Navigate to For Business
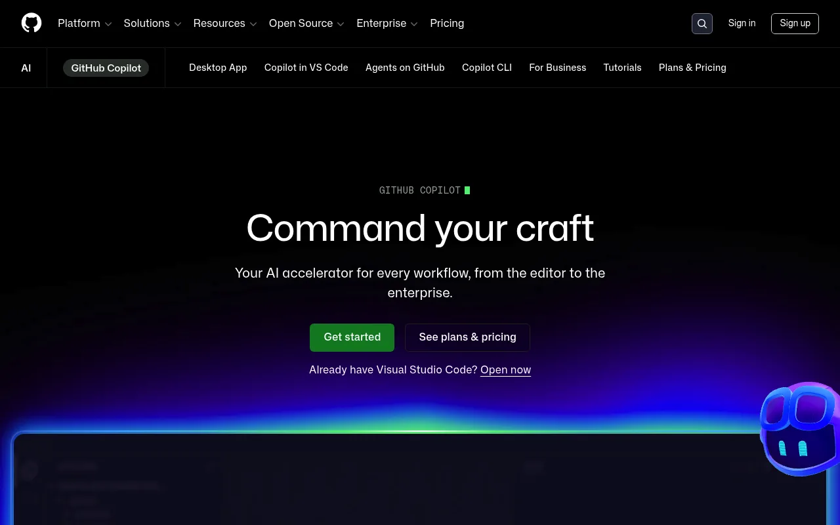840x525 pixels. (558, 68)
